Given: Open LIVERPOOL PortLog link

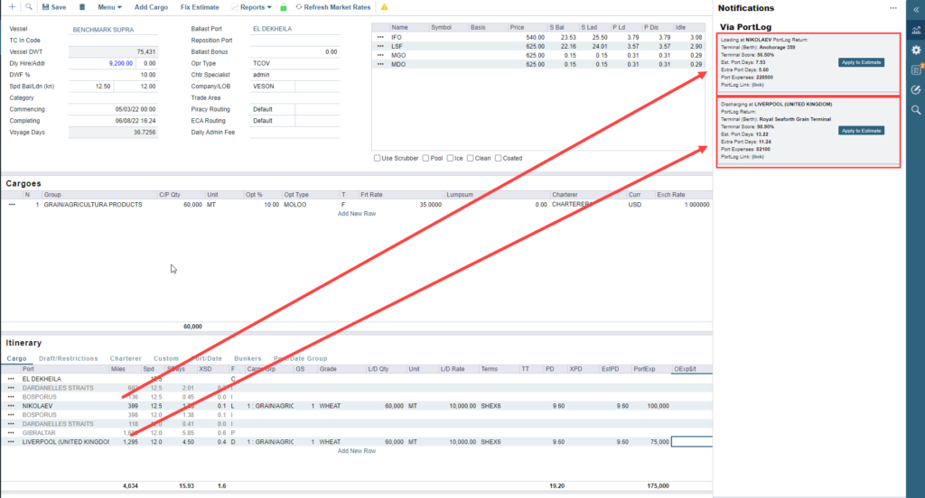Looking at the screenshot, I should click(758, 157).
